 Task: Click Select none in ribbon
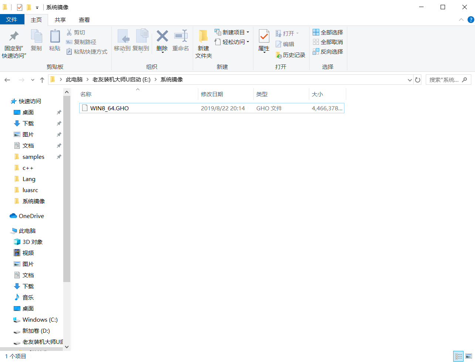(328, 42)
